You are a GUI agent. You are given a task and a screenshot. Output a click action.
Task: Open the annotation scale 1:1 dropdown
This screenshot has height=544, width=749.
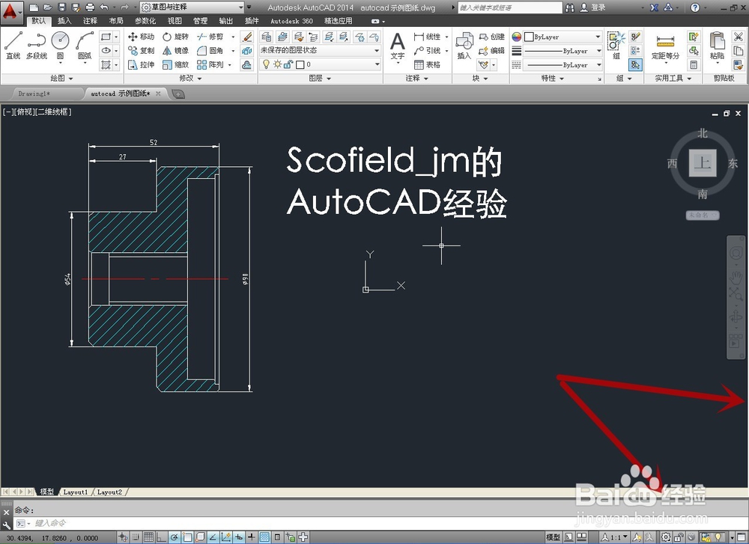coord(615,537)
